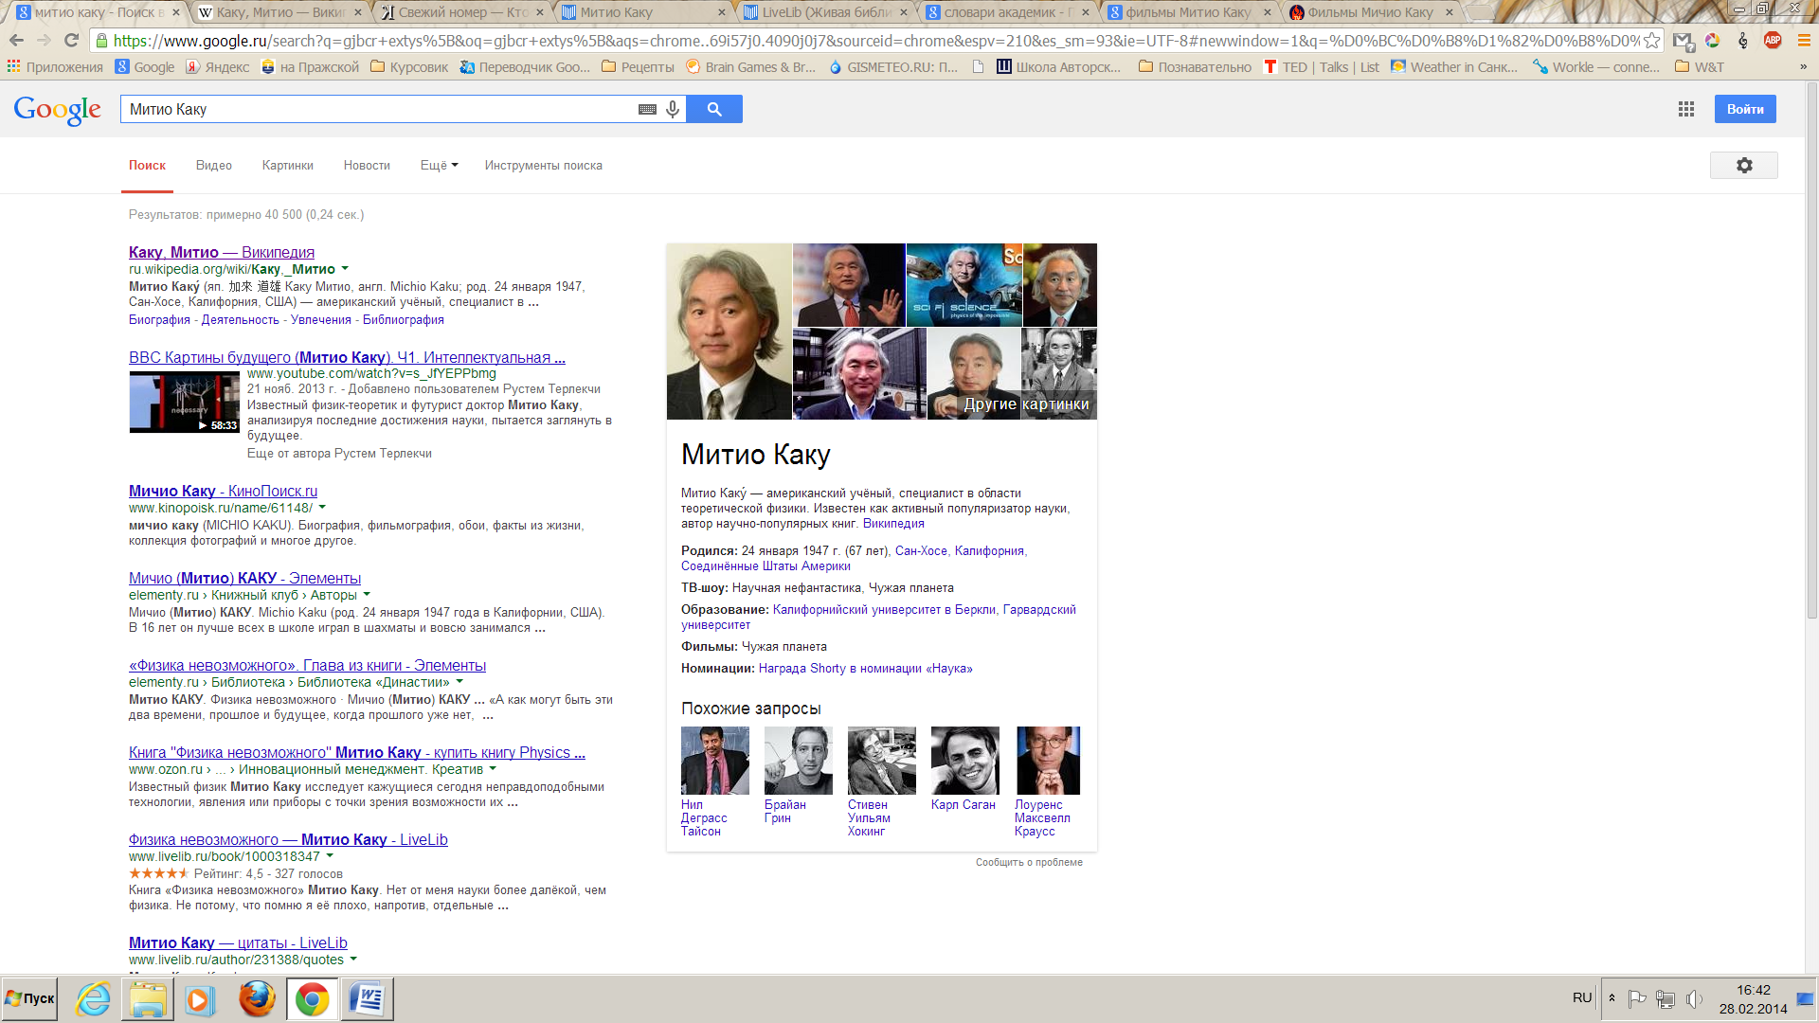Expand bookmarks bar overflow chevron
Viewport: 1819px width, 1023px height.
click(x=1803, y=67)
